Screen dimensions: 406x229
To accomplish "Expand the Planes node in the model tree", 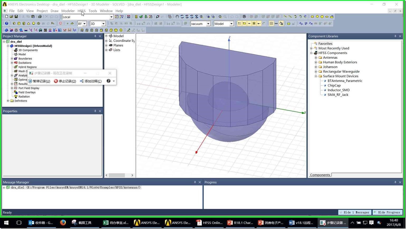I will click(x=106, y=45).
